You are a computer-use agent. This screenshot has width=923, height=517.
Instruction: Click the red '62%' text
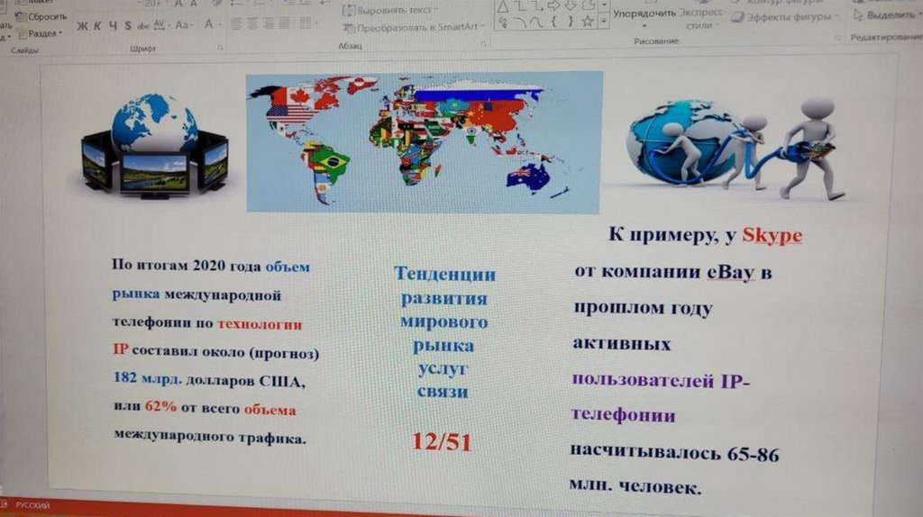160,406
